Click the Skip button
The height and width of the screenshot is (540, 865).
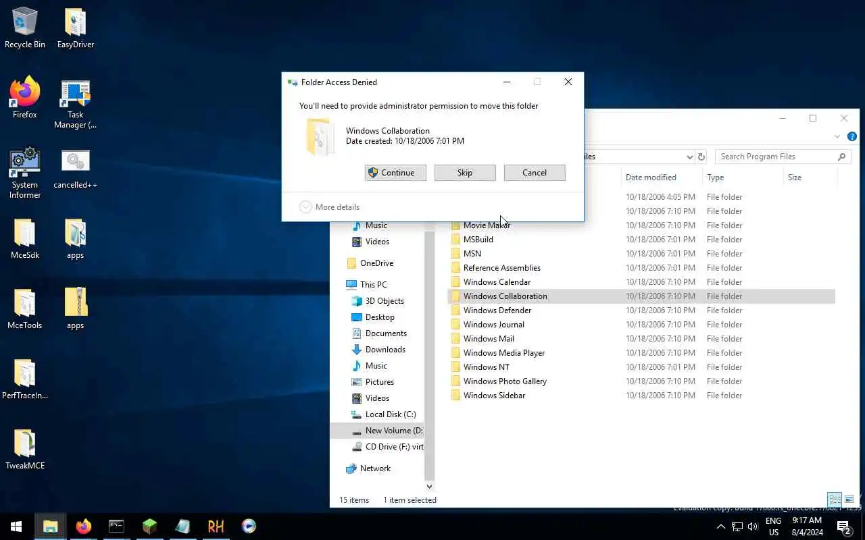[465, 173]
